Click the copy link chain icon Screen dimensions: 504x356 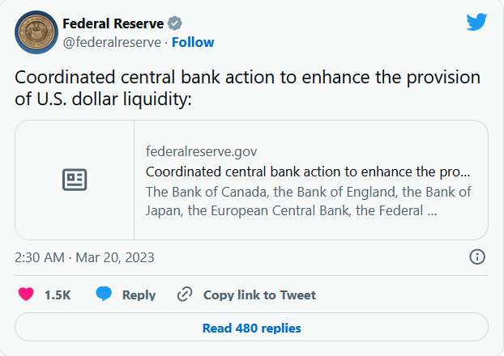point(186,295)
